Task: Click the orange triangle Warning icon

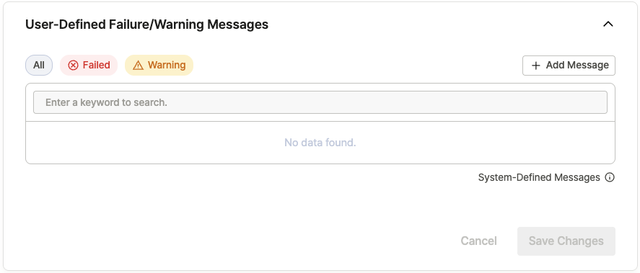Action: (139, 66)
